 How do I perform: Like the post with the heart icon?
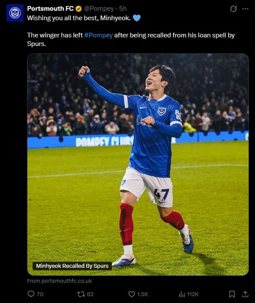[x=132, y=294]
